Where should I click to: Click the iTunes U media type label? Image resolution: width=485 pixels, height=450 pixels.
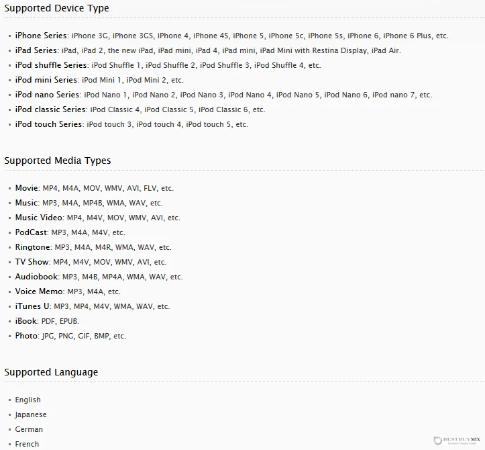click(32, 306)
